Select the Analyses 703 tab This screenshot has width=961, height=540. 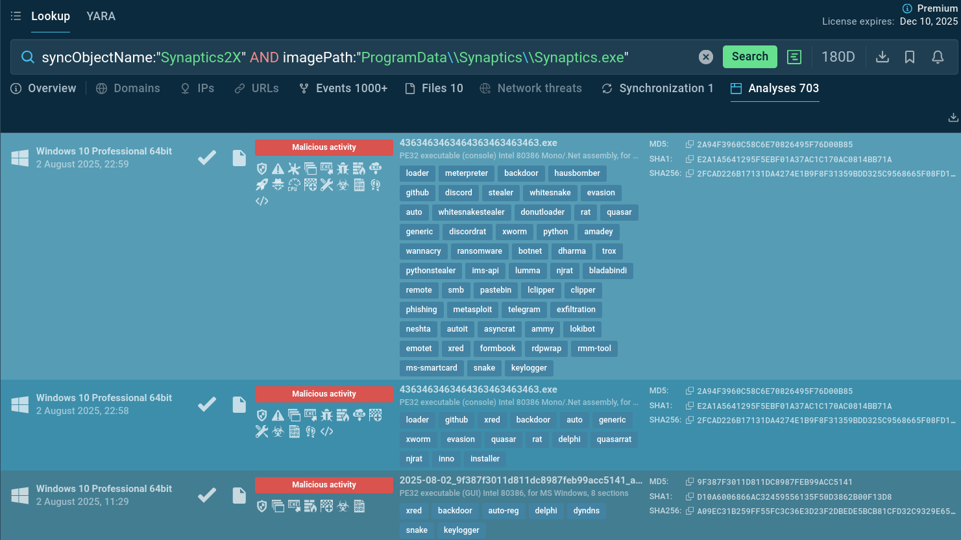[x=775, y=88]
